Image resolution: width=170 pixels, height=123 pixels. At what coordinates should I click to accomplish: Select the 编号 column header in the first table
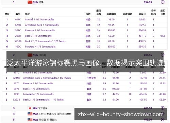tap(18, 14)
